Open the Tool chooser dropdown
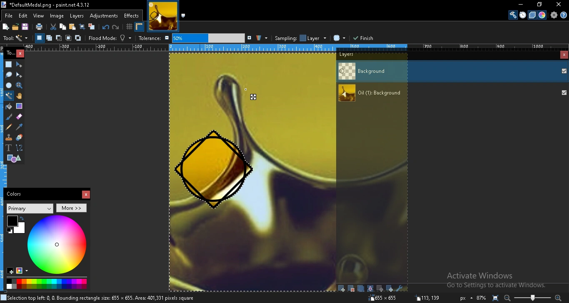 22,38
